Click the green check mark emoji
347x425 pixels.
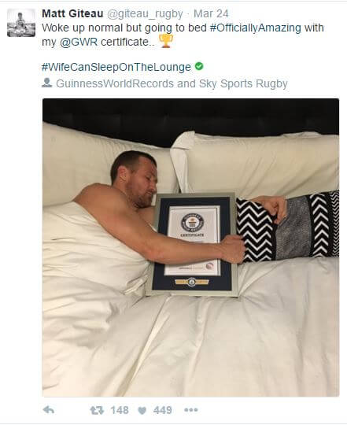tap(199, 66)
